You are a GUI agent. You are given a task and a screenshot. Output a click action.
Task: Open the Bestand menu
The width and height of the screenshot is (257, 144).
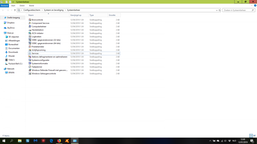point(4,5)
